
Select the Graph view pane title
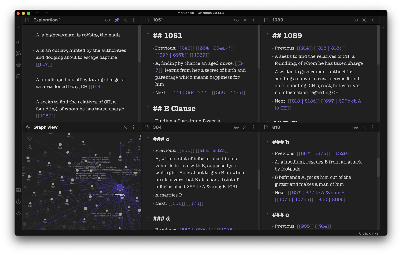[45, 127]
